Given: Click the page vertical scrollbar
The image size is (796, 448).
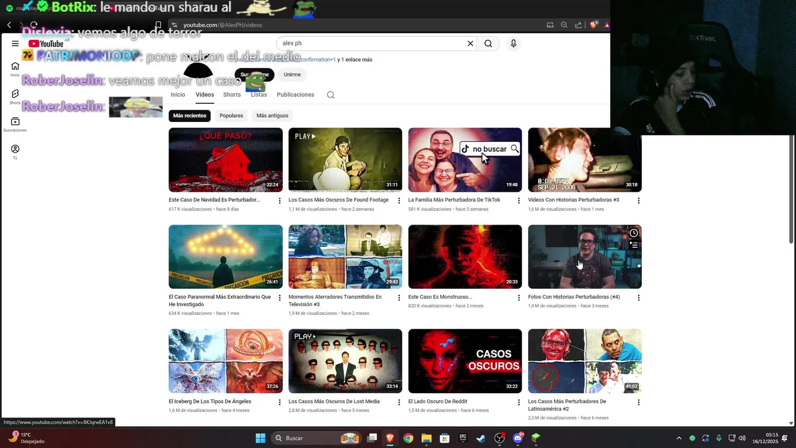Looking at the screenshot, I should coord(791,189).
